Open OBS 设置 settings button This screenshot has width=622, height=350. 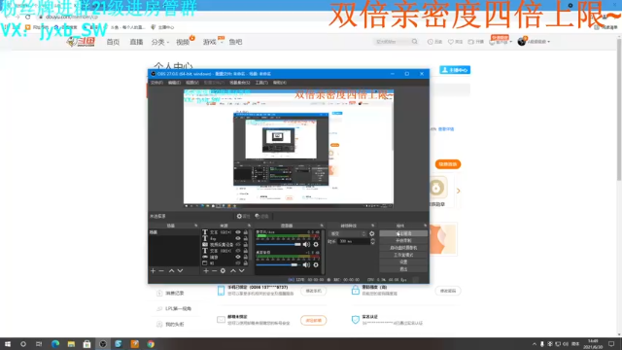tap(403, 262)
